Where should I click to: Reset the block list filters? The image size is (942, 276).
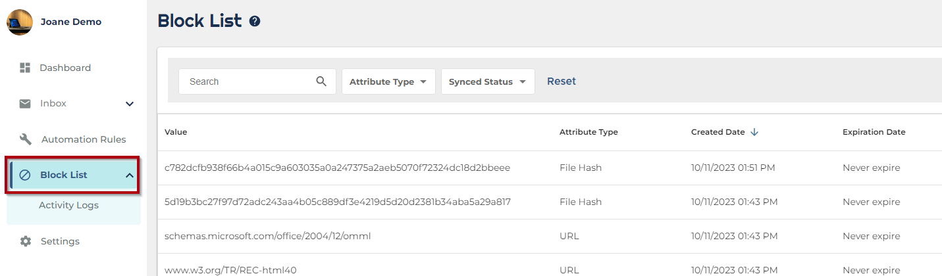pos(562,81)
